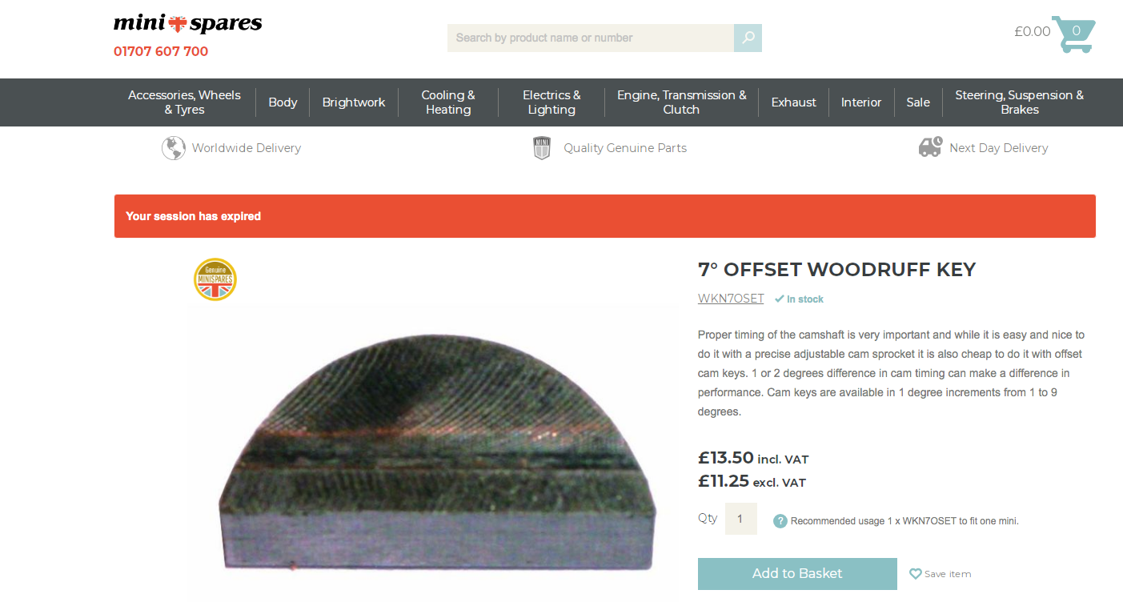Open the Electrics & Lighting menu
The height and width of the screenshot is (602, 1123).
(551, 102)
